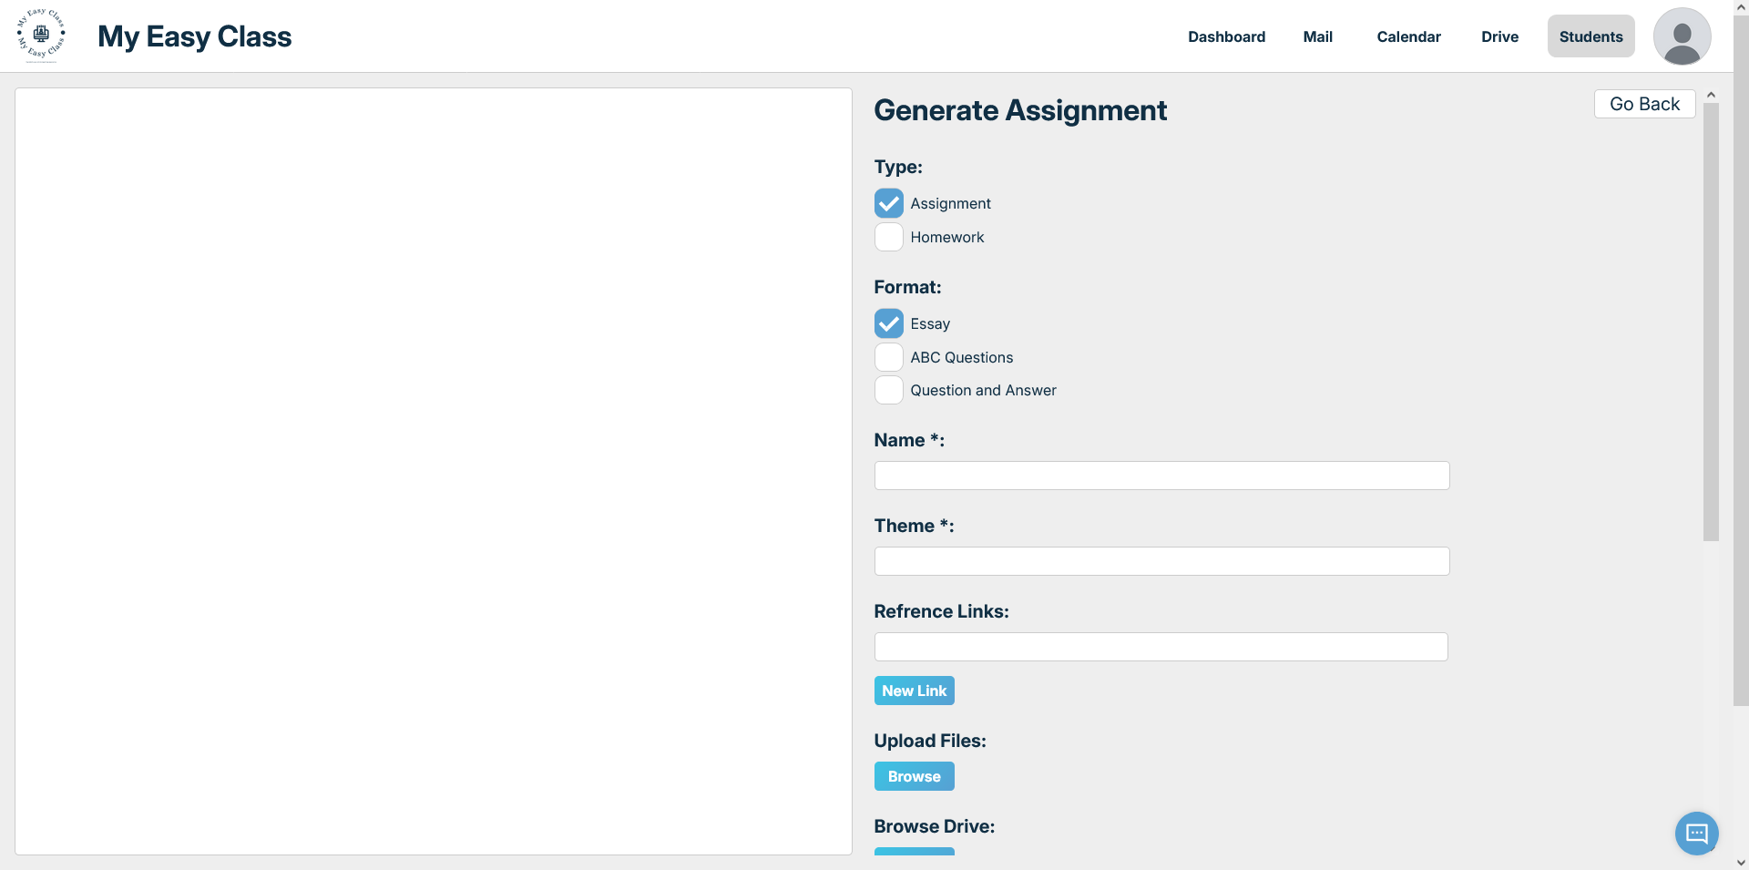The width and height of the screenshot is (1749, 870).
Task: Open Drive from the top navigation
Action: pyautogui.click(x=1499, y=36)
